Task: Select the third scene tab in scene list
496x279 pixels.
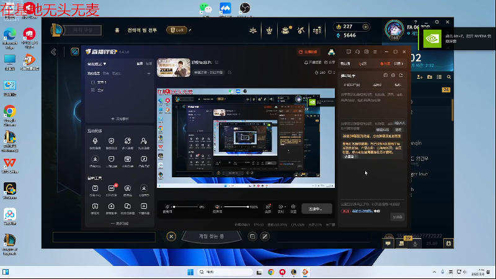Action: (x=117, y=73)
